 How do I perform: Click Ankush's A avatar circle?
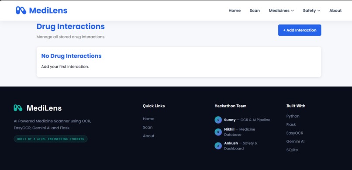click(218, 146)
